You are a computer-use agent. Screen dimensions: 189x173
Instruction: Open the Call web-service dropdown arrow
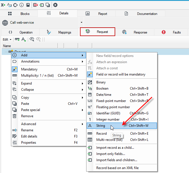tap(81, 23)
